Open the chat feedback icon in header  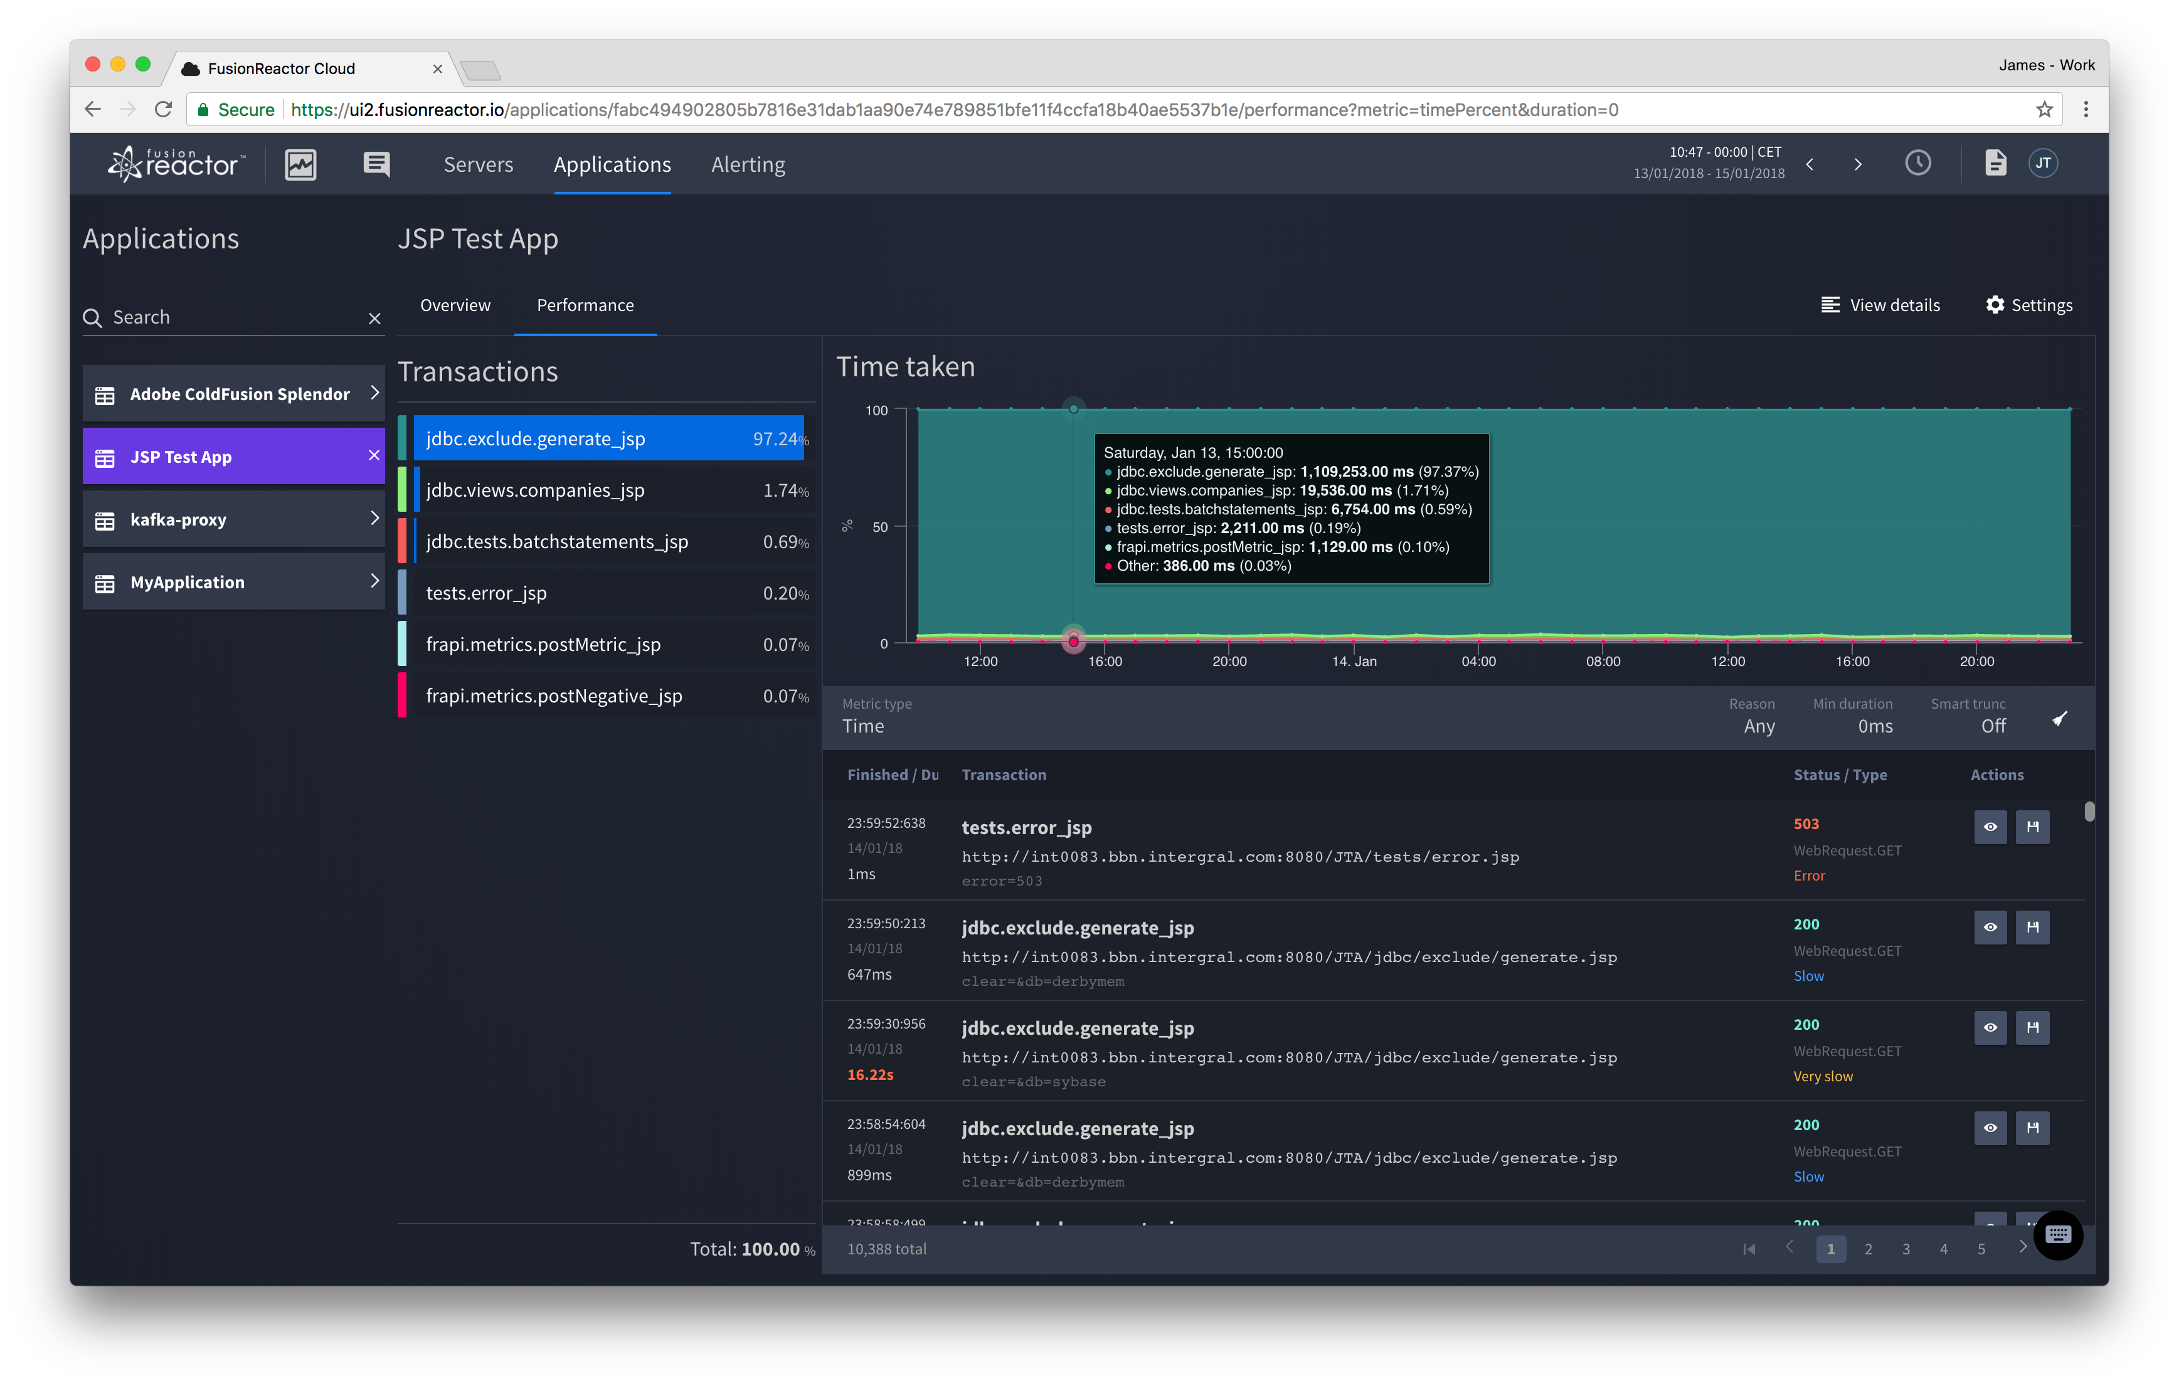[x=376, y=164]
